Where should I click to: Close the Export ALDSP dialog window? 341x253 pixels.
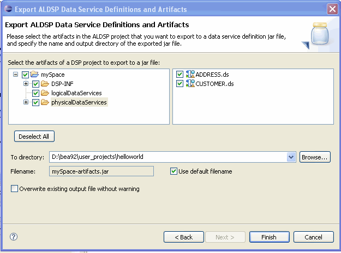pyautogui.click(x=332, y=9)
